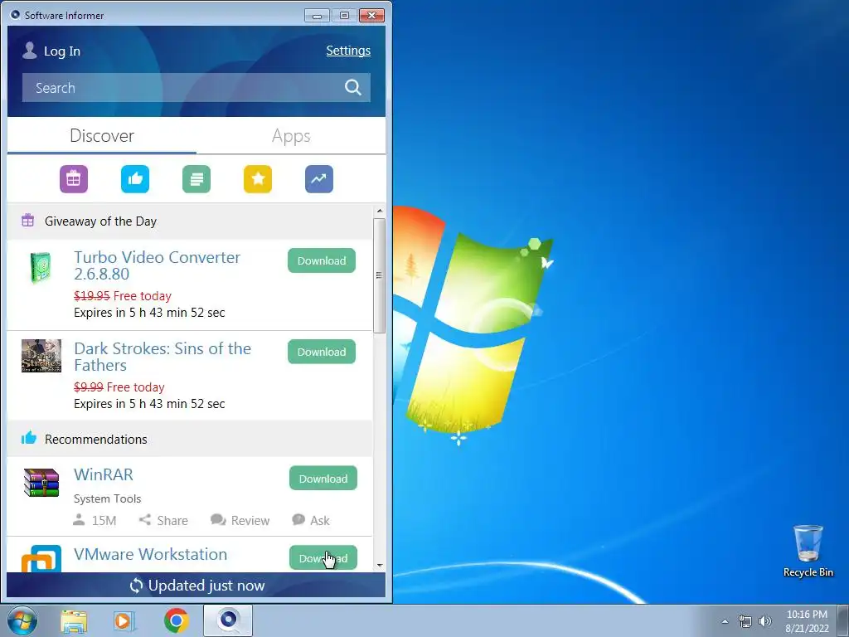Click the Log In link
The height and width of the screenshot is (637, 849).
tap(61, 51)
